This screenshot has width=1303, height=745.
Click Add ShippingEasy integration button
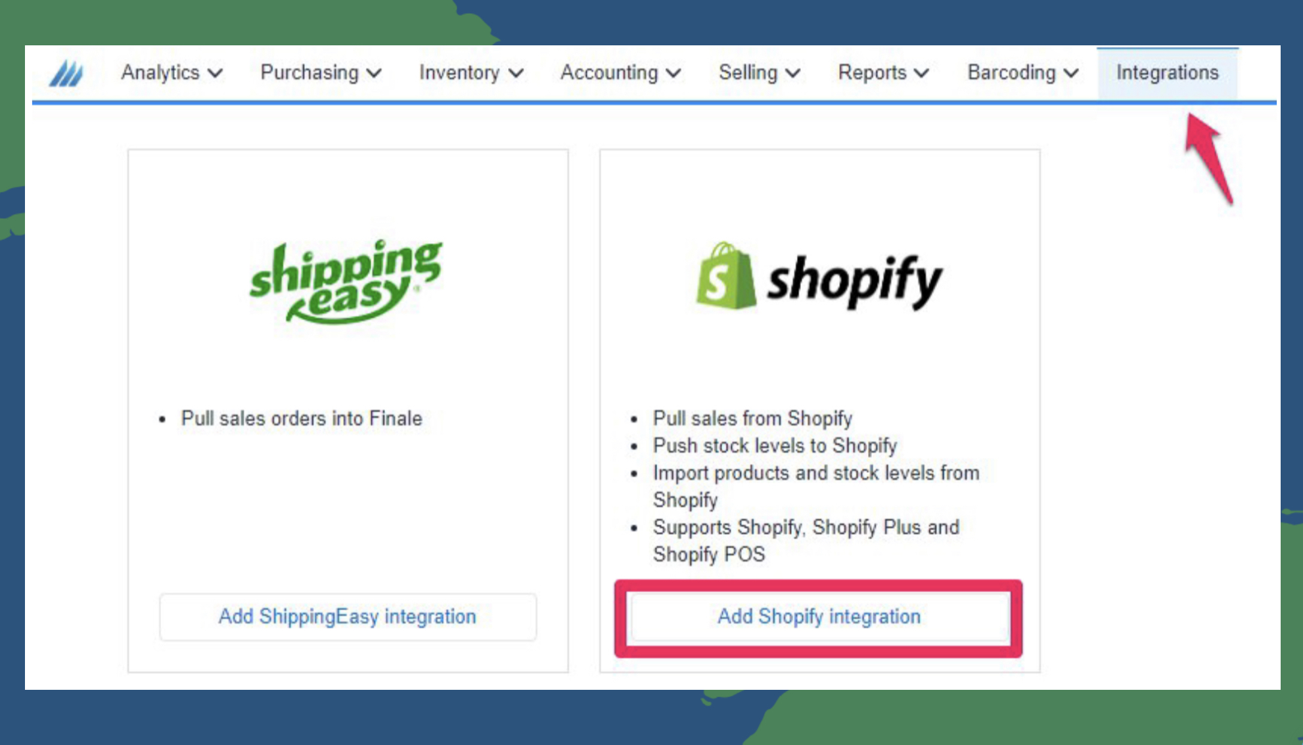coord(348,617)
